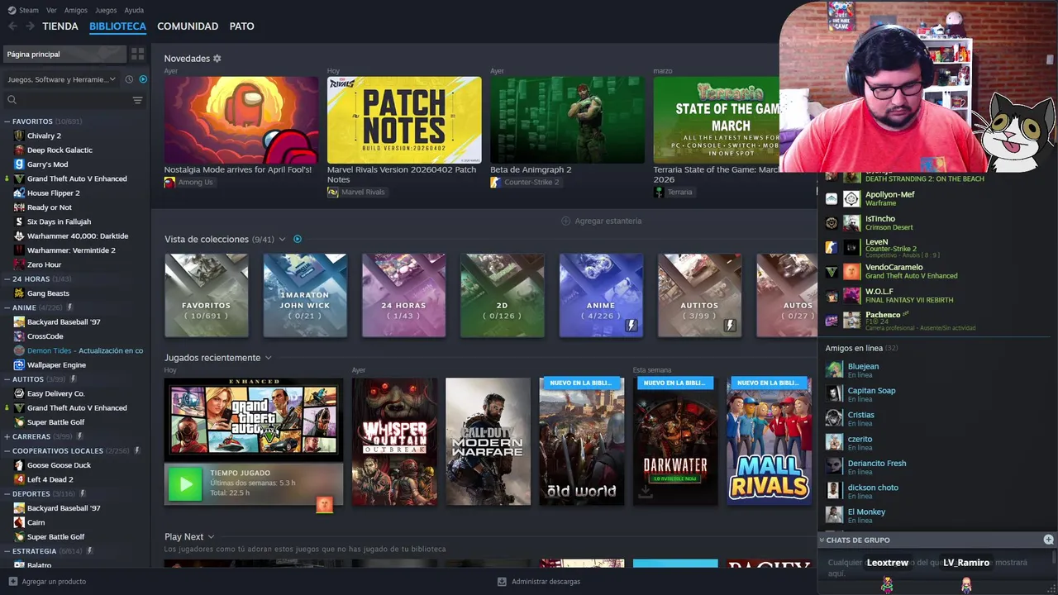
Task: Open the 1MARATON JOHN WICK collection tile
Action: 305,295
